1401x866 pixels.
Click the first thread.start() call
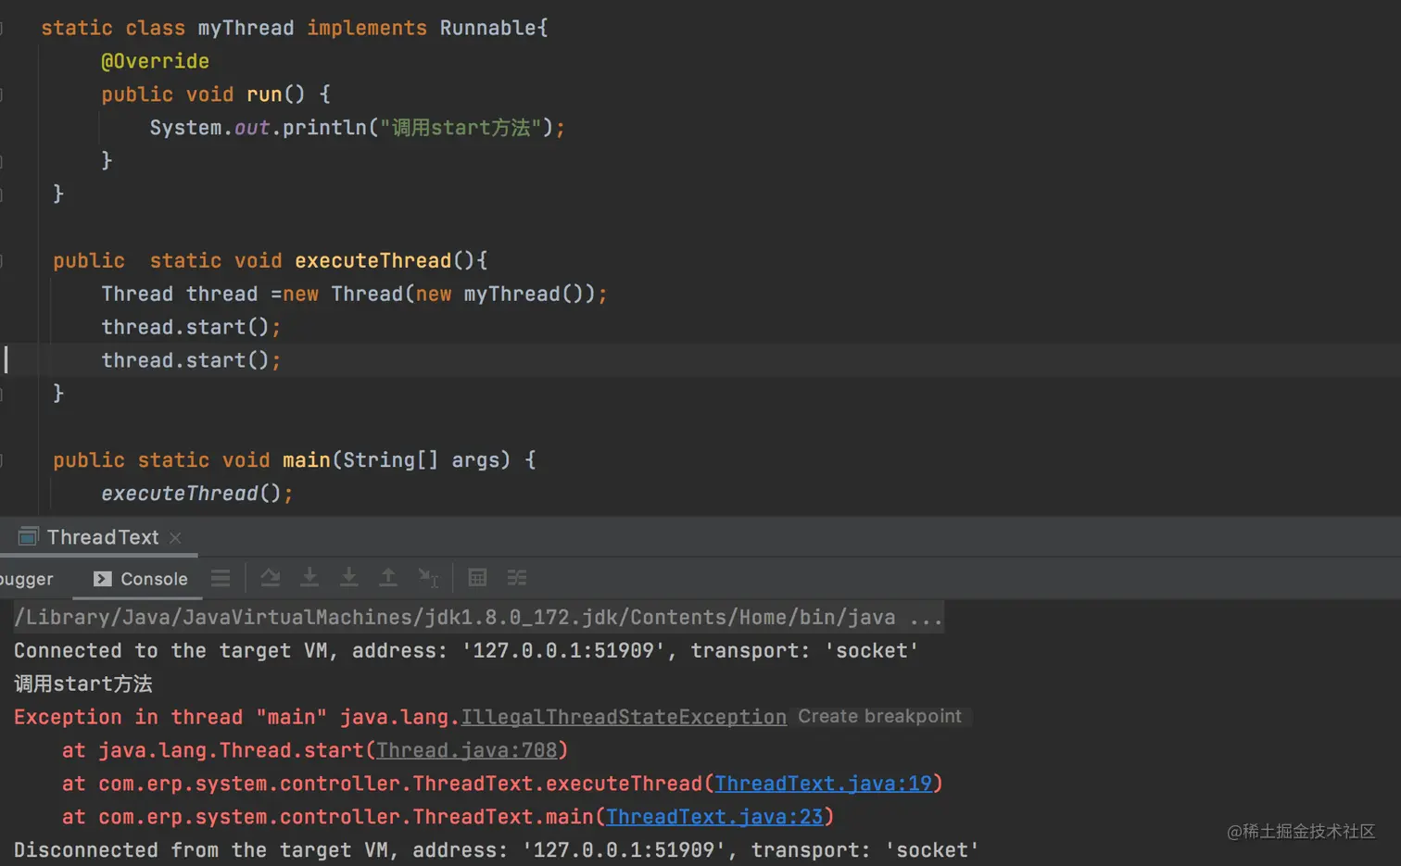point(191,327)
